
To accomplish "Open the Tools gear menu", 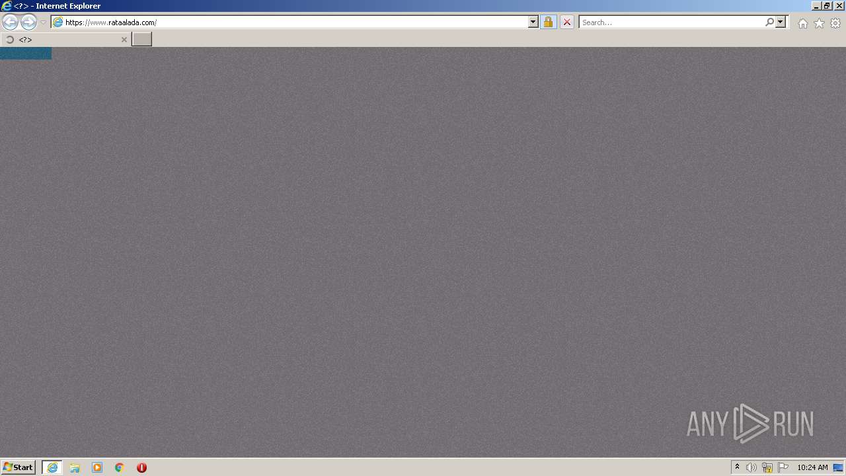I will tap(835, 23).
